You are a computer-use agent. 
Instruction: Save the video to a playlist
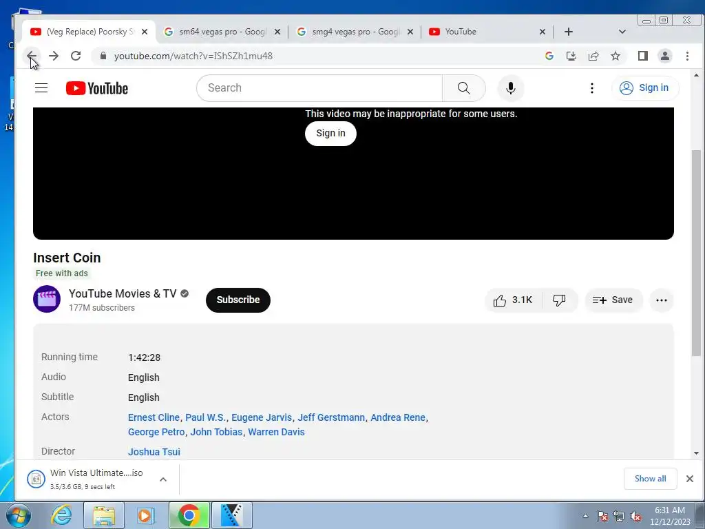(613, 300)
